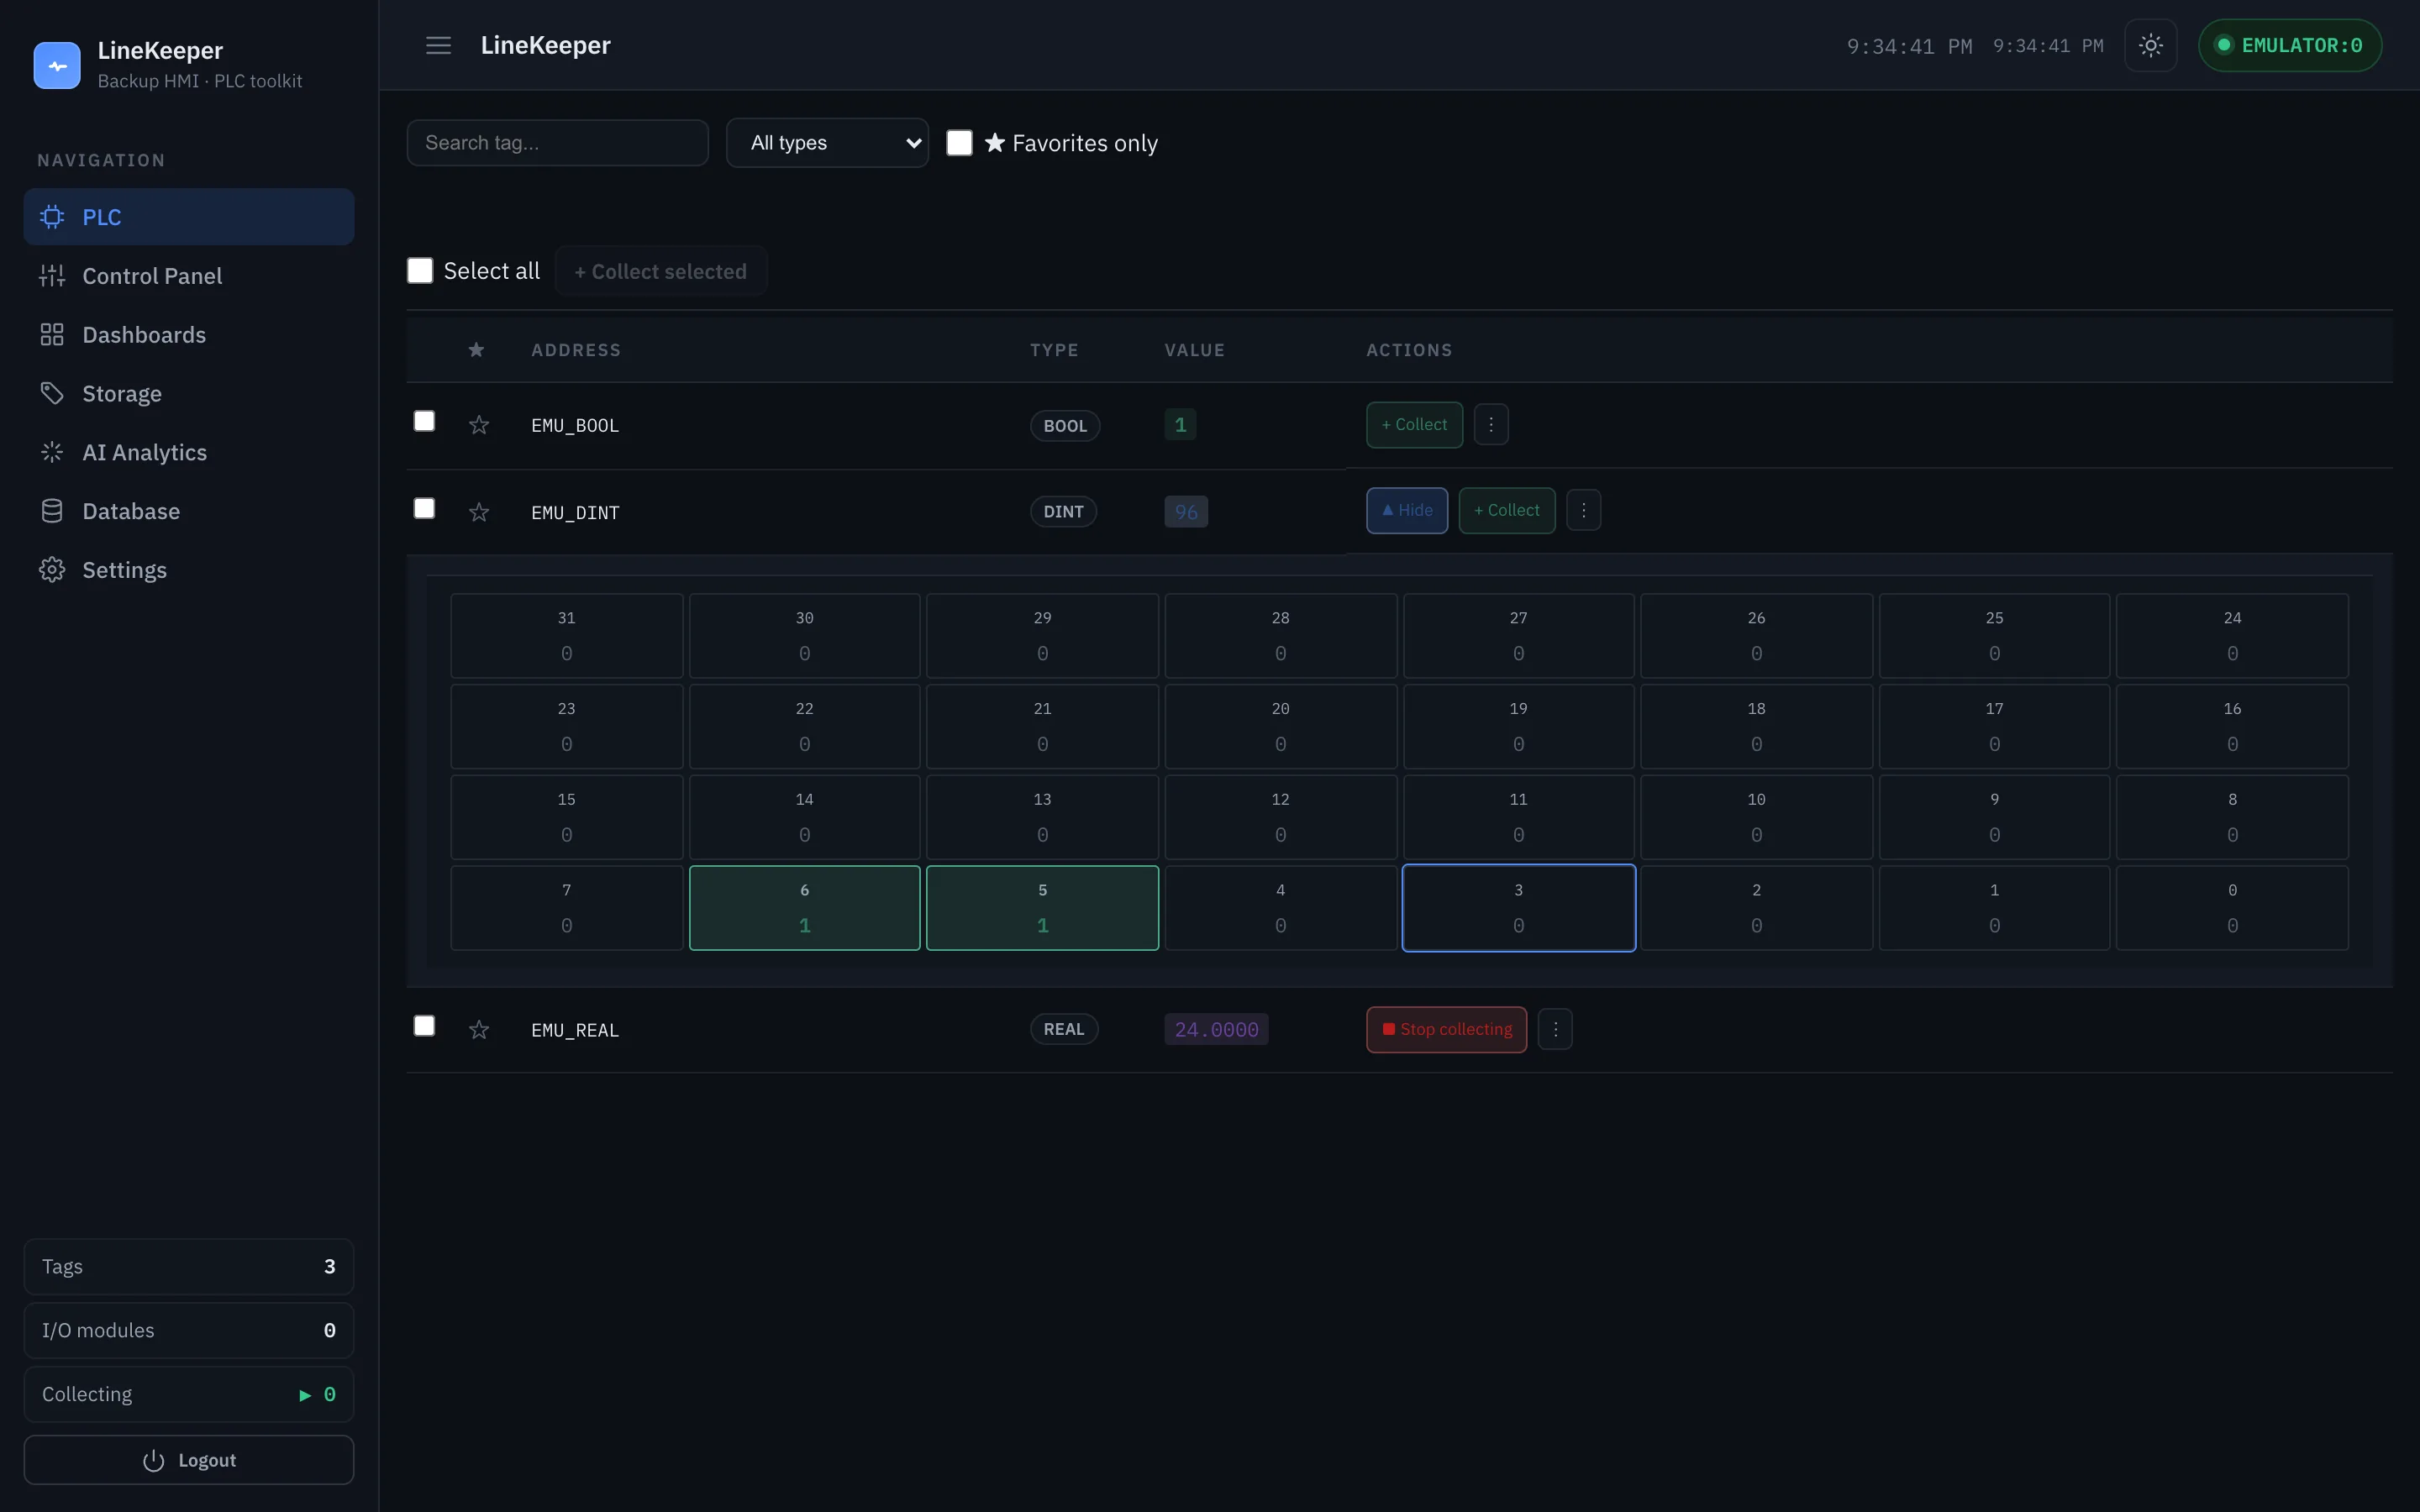Image resolution: width=2420 pixels, height=1512 pixels.
Task: Open Database in navigation
Action: (189, 511)
